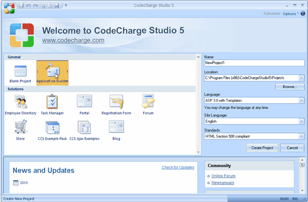Select the Employee Directory solution
The height and width of the screenshot is (202, 308).
[x=20, y=103]
